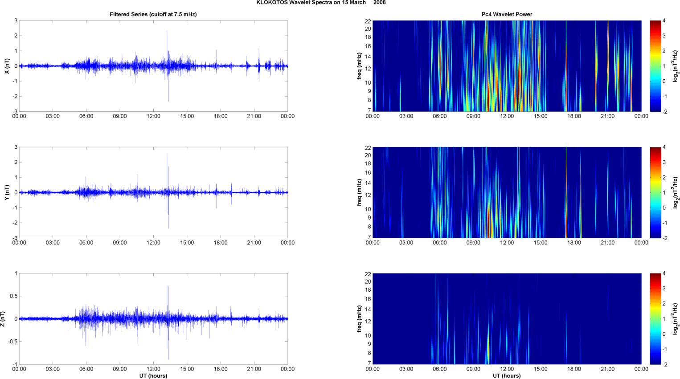Click the Filtered Series cutoff title
Viewport: 680px width, 379px height.
tap(153, 14)
